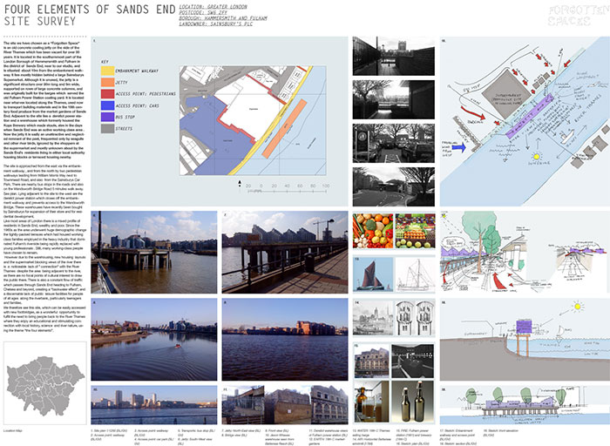Open the top black-and-white walkway photo
This screenshot has width=610, height=446.
393,56
